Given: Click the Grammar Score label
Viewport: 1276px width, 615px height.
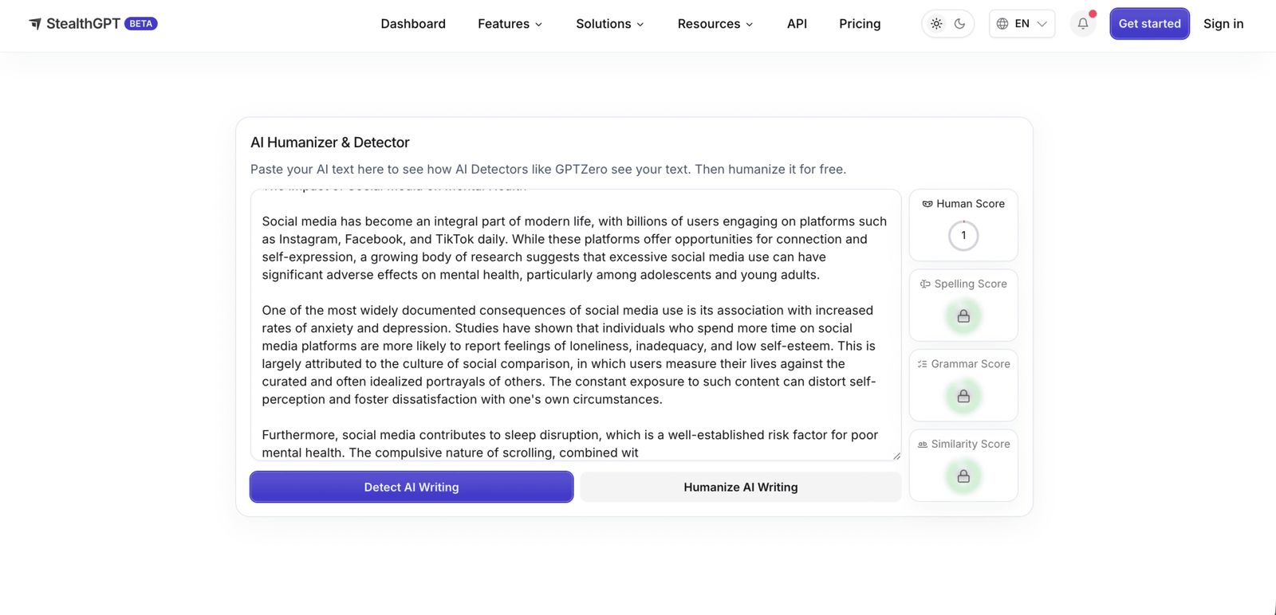Looking at the screenshot, I should 971,364.
